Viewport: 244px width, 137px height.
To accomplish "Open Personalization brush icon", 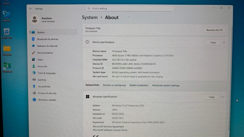I will point(34,53).
